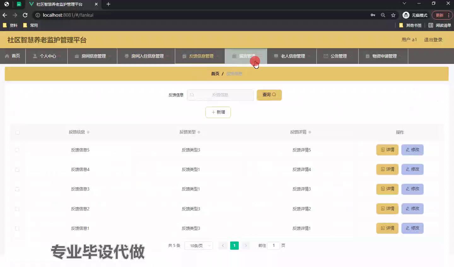Expand the 个人中心 menu
The height and width of the screenshot is (267, 454).
[47, 56]
